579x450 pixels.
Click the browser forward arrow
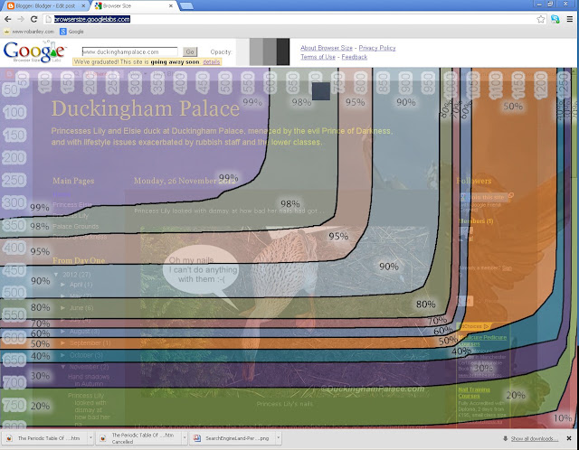coord(21,19)
